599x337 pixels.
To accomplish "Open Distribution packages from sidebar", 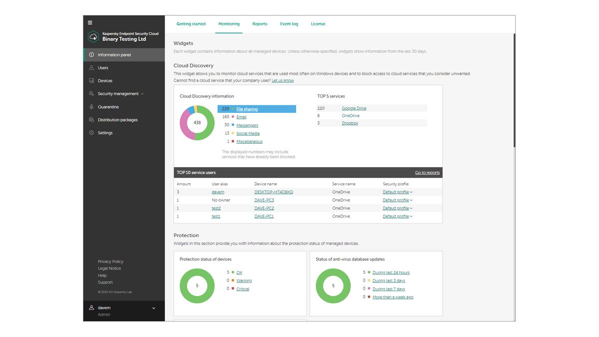I will 117,119.
